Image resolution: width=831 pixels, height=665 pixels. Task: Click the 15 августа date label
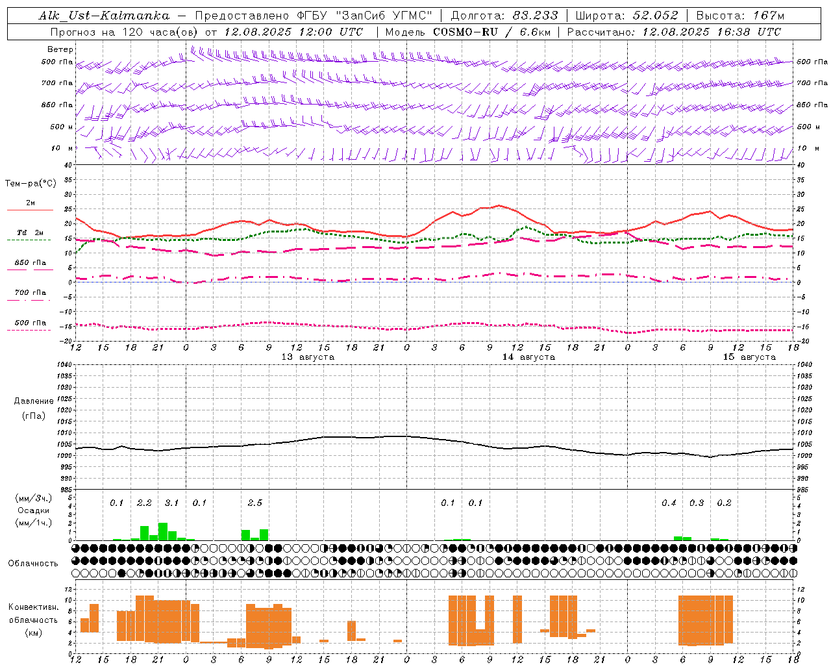coord(749,357)
